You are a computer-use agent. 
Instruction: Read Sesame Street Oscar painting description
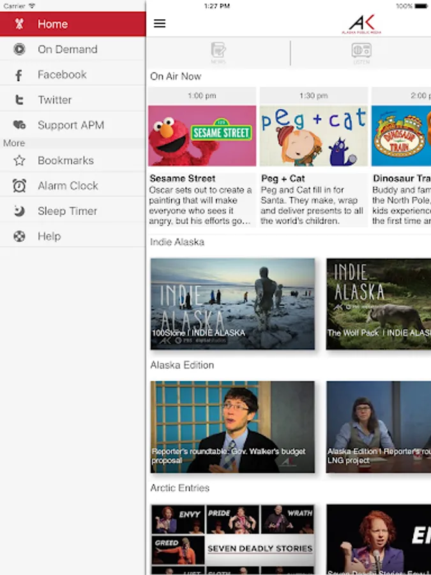(x=200, y=205)
